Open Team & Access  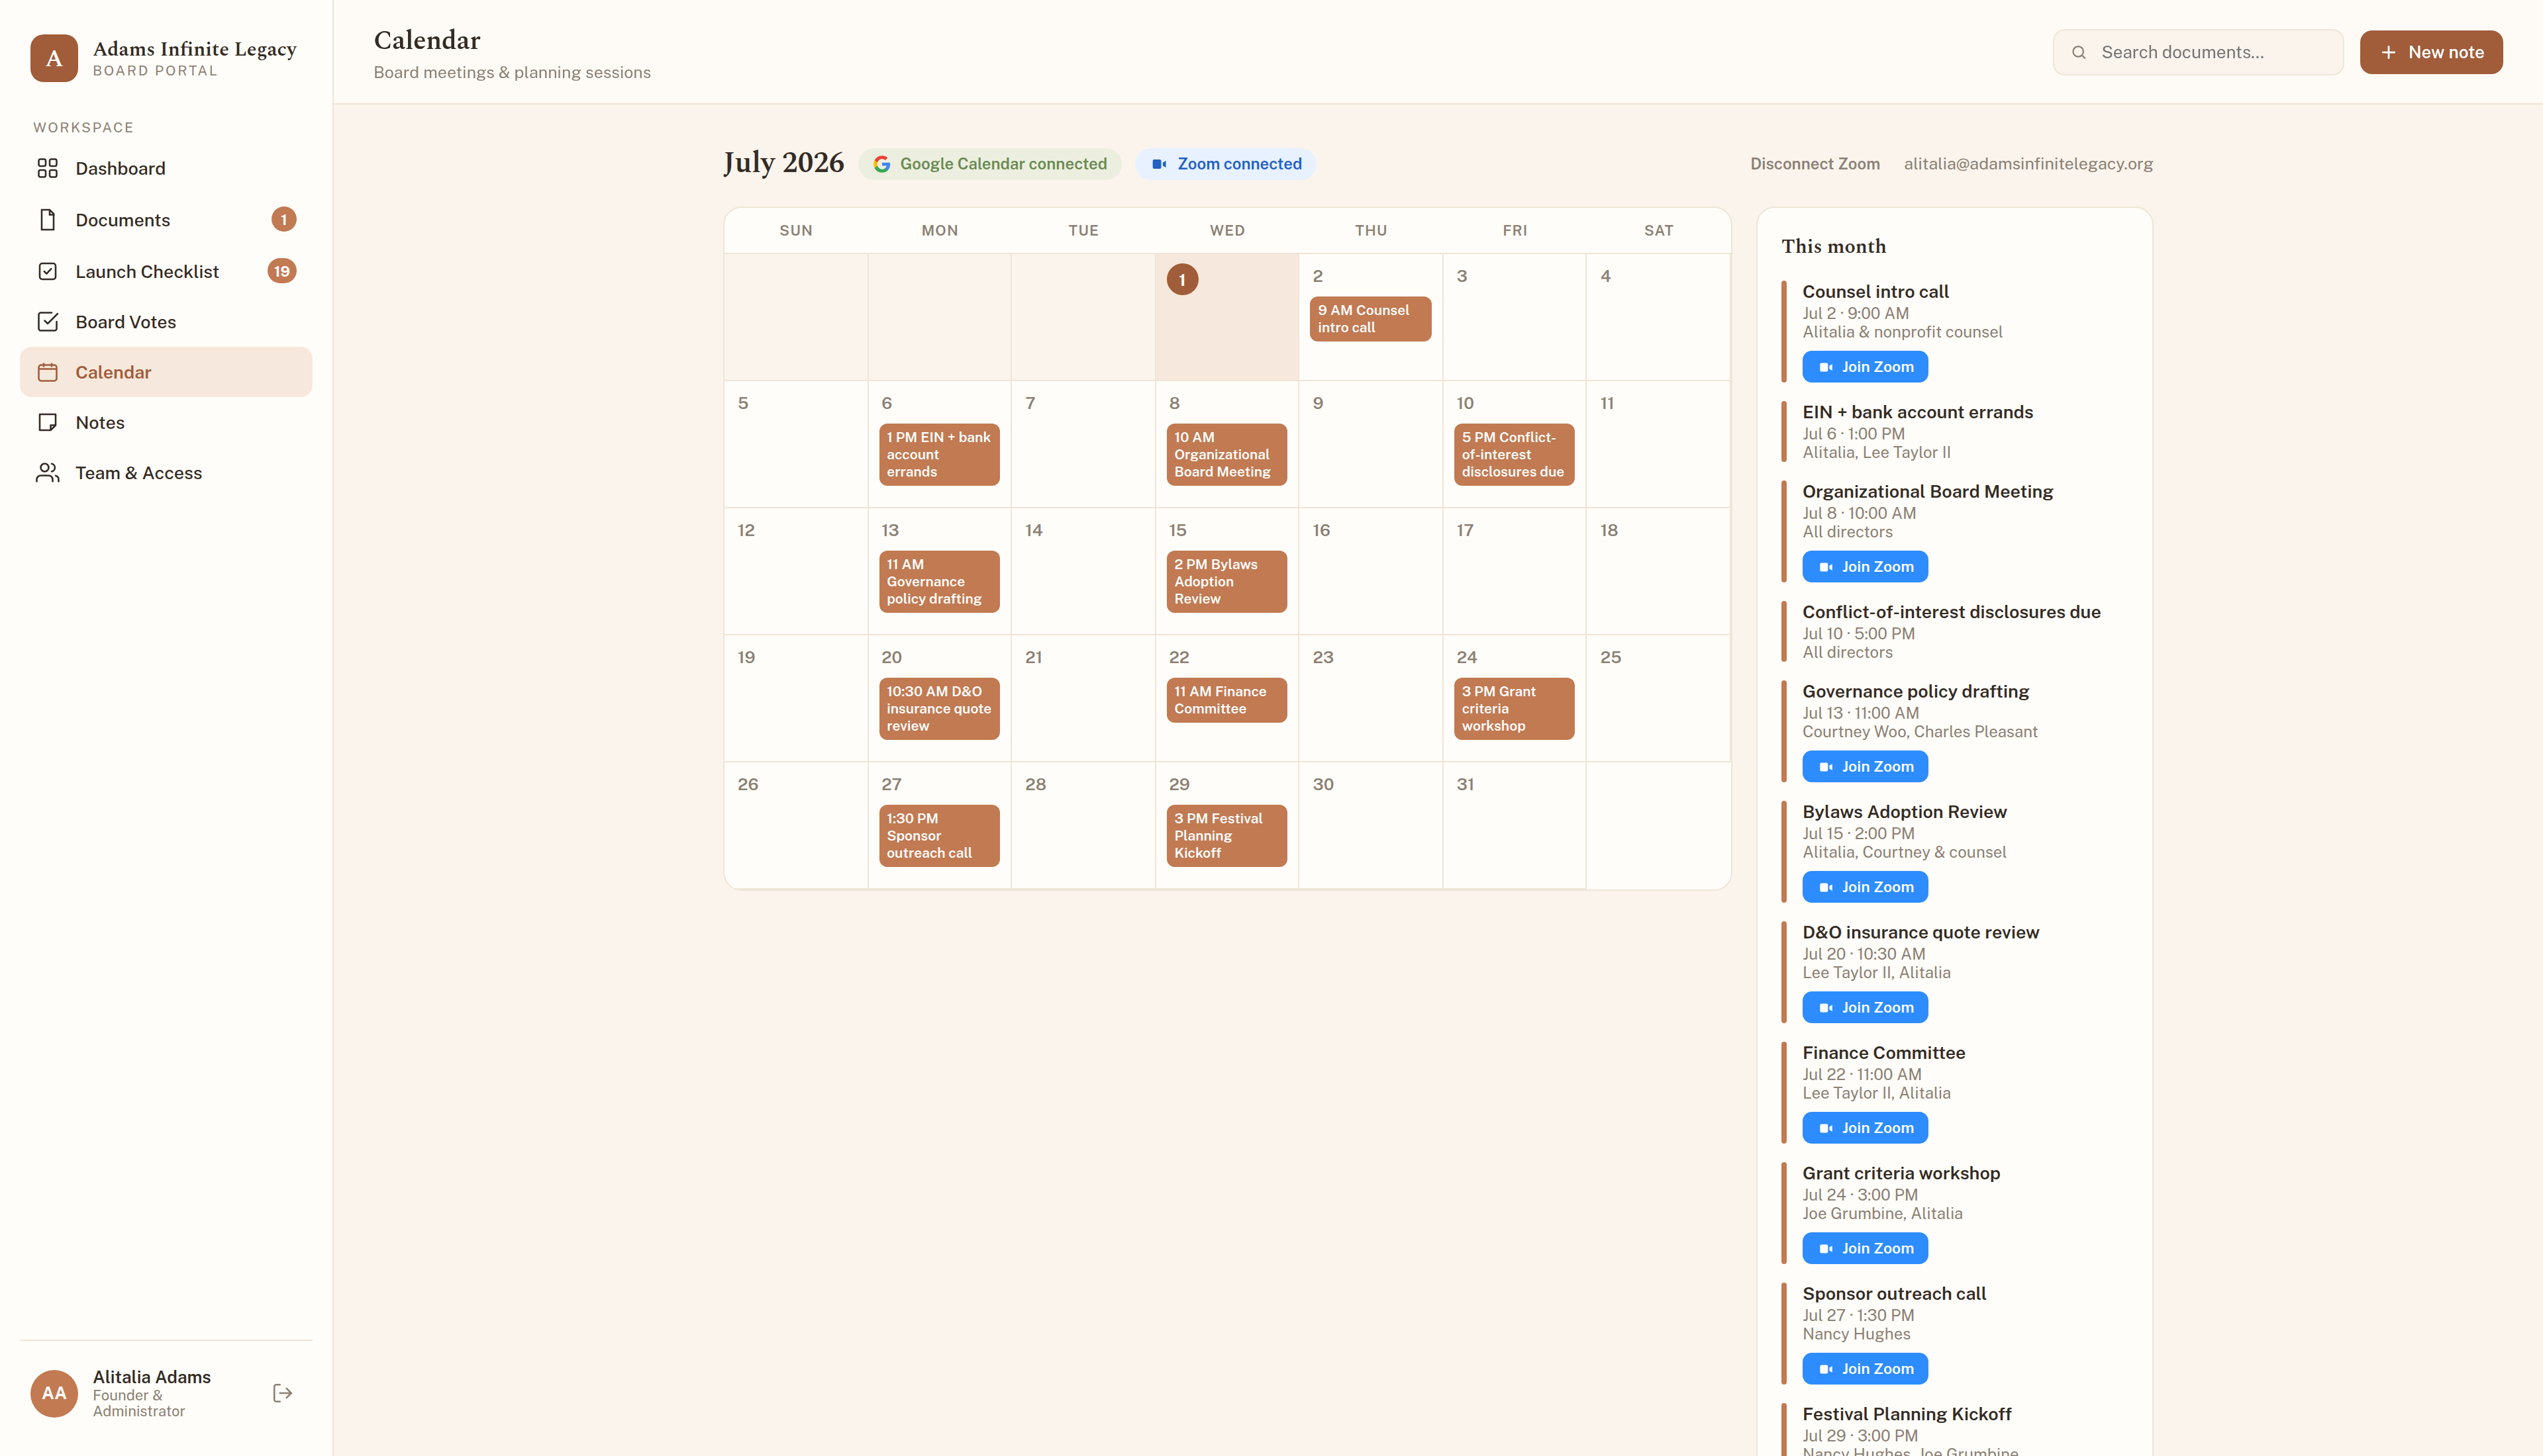click(166, 473)
